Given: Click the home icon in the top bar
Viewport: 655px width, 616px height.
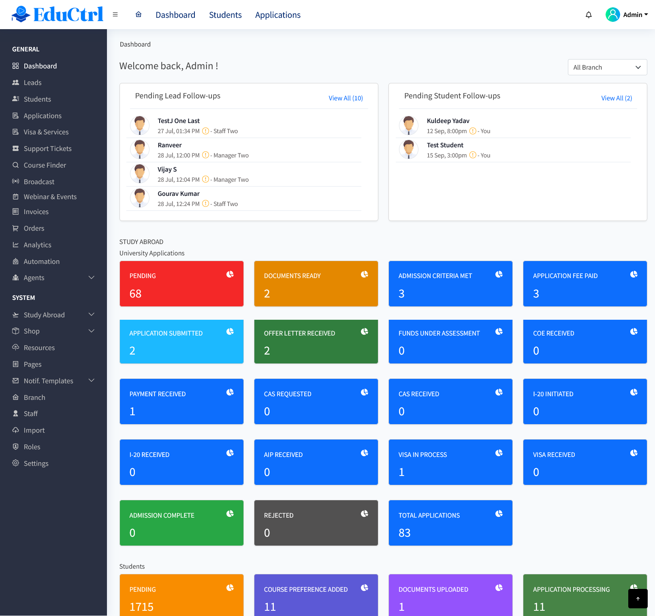Looking at the screenshot, I should [x=138, y=14].
